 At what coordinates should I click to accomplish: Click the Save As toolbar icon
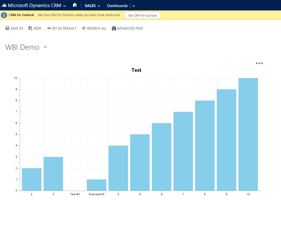(8, 28)
